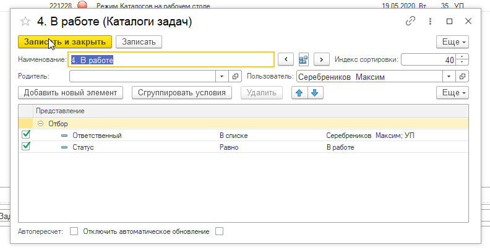
Task: Open the three-dot menu in title bar
Action: (x=429, y=21)
